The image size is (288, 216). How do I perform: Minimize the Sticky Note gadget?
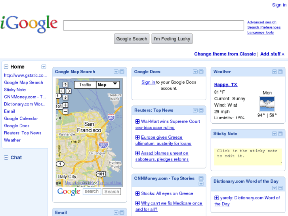tap(280, 134)
